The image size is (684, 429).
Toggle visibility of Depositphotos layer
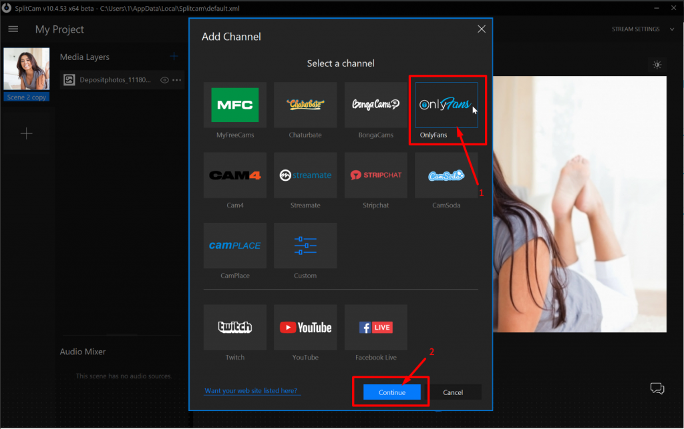[x=164, y=80]
